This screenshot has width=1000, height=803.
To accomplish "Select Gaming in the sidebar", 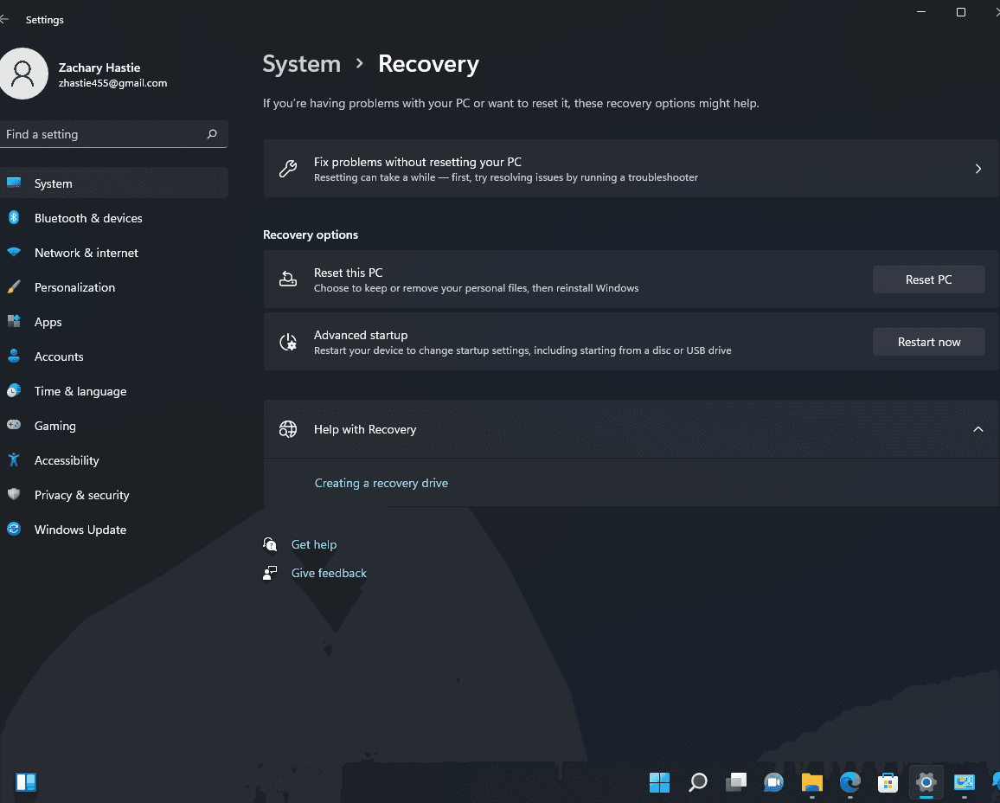I will (114, 425).
